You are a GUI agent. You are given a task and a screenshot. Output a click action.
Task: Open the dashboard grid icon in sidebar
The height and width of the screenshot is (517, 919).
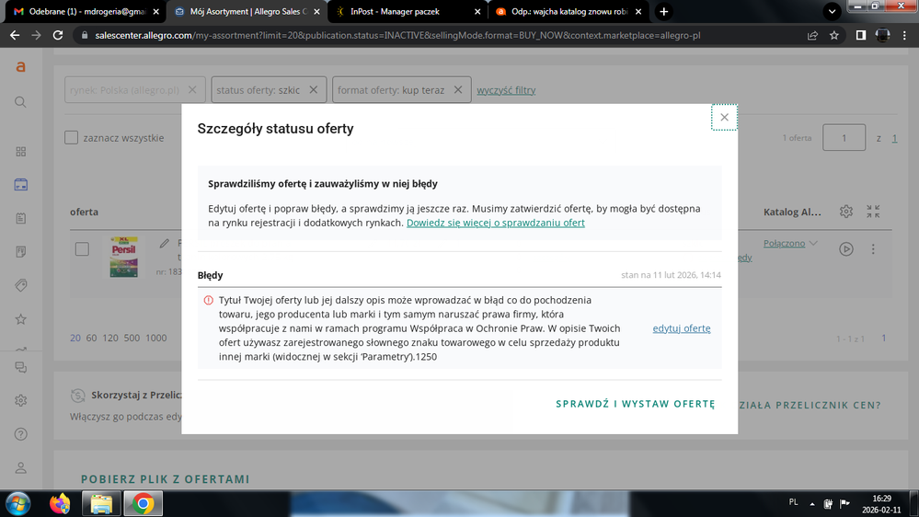pos(20,152)
